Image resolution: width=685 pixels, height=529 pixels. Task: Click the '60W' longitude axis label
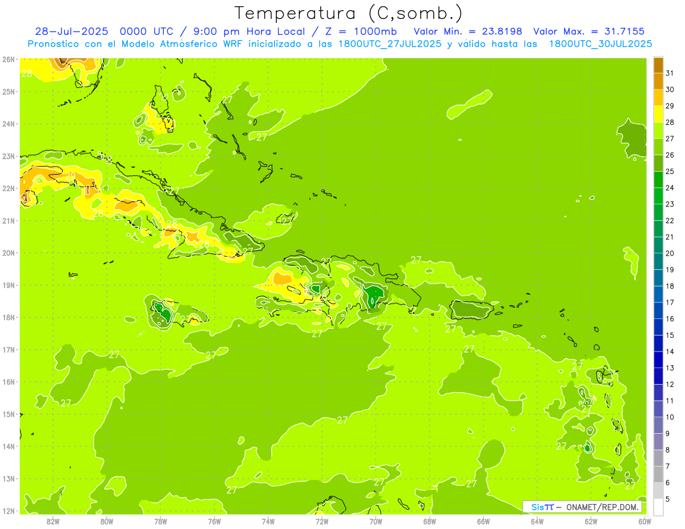tap(644, 521)
